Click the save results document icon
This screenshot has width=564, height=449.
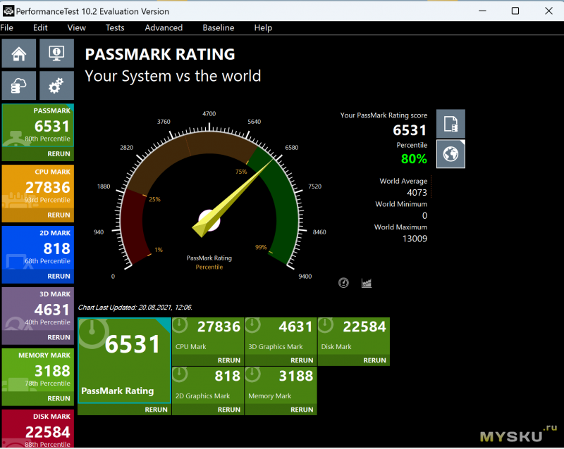(450, 124)
